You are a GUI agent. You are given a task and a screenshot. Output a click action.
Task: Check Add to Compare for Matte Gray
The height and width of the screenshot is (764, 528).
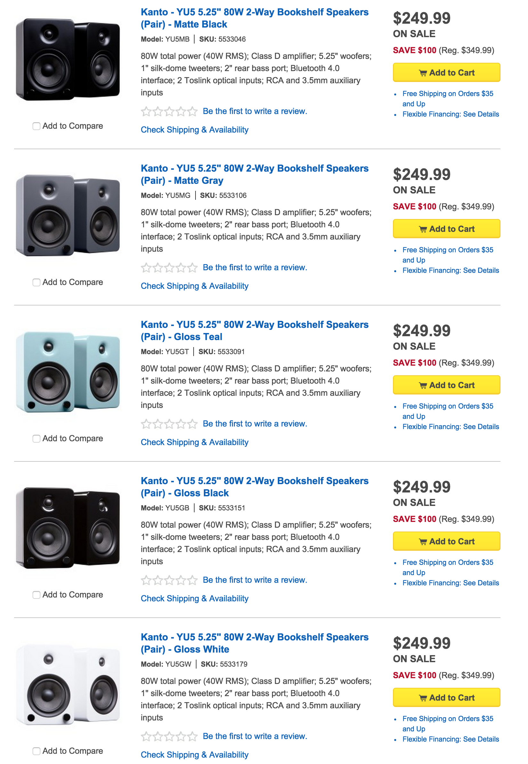(36, 282)
